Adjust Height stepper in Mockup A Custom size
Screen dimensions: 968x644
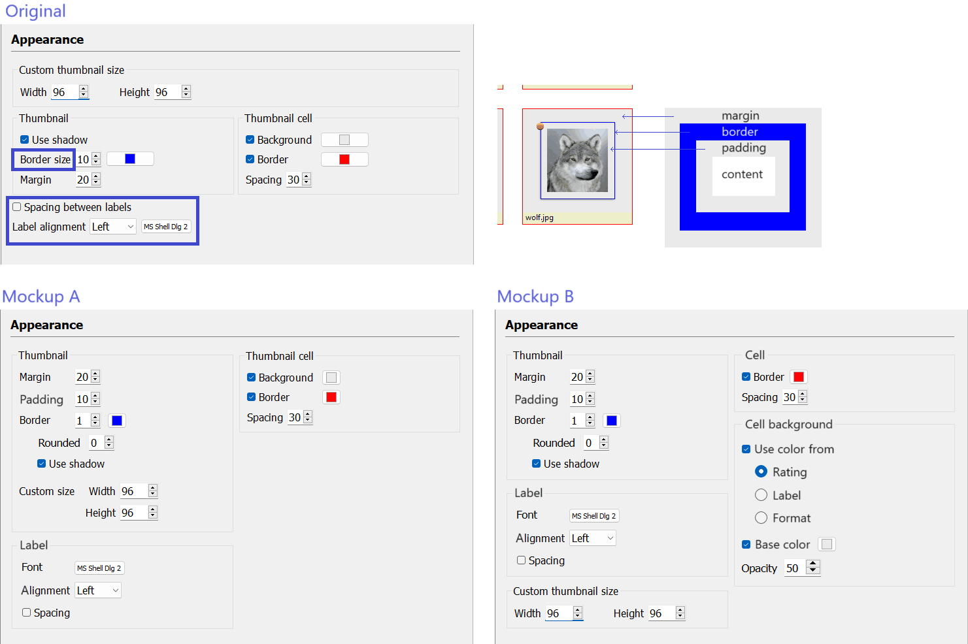[x=153, y=513]
